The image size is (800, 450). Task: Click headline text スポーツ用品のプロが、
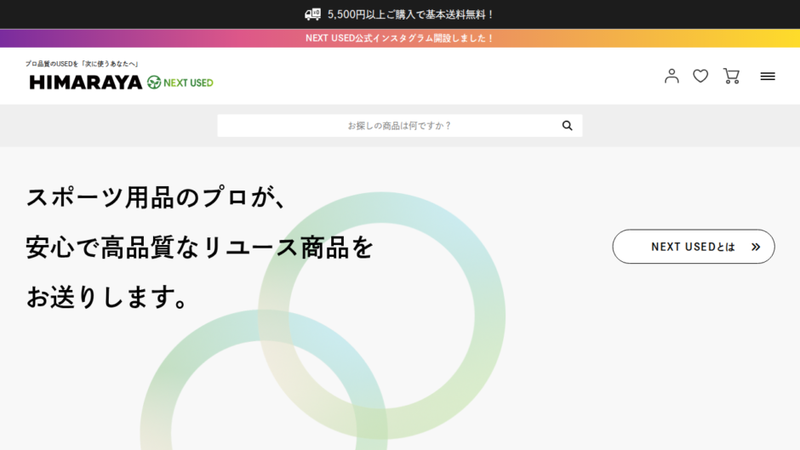156,197
